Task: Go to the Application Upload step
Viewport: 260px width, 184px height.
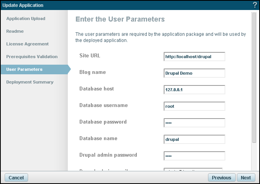Action: [x=26, y=18]
